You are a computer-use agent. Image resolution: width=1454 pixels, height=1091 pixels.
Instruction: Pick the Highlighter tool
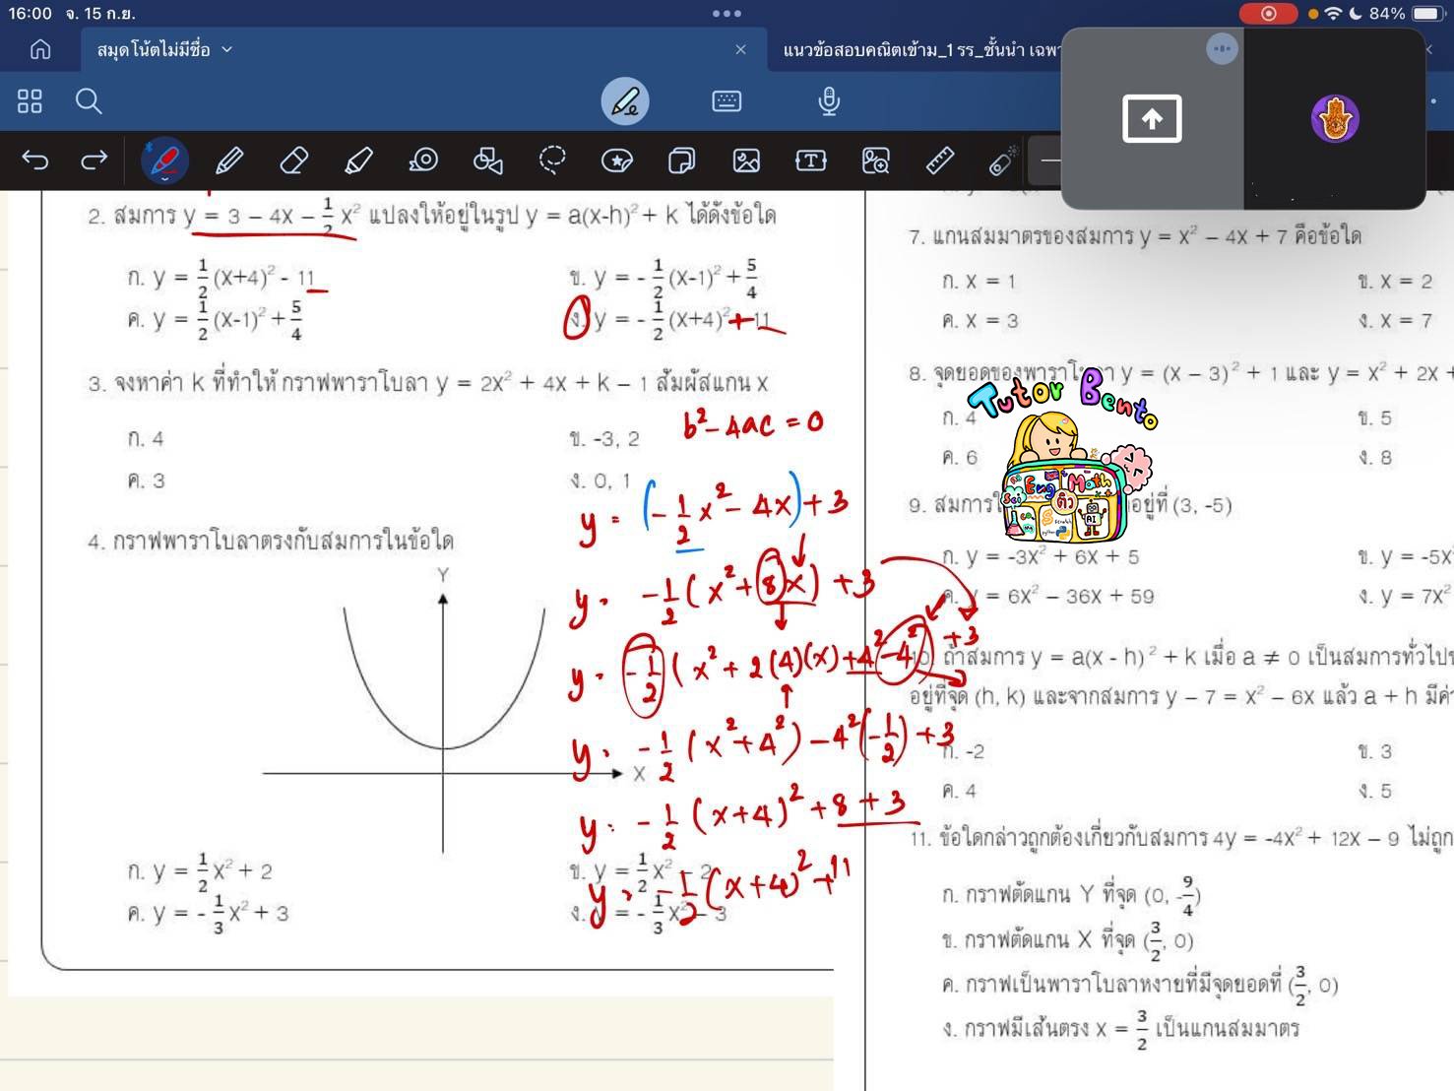click(x=358, y=160)
